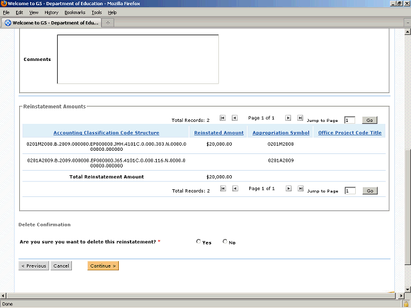The height and width of the screenshot is (308, 411).
Task: Click first page icon in bottom pagination
Action: [x=223, y=189]
